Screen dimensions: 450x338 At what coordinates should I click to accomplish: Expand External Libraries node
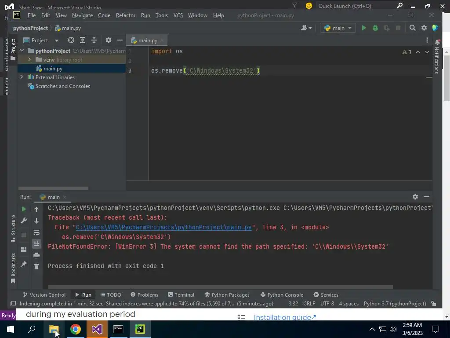point(22,77)
